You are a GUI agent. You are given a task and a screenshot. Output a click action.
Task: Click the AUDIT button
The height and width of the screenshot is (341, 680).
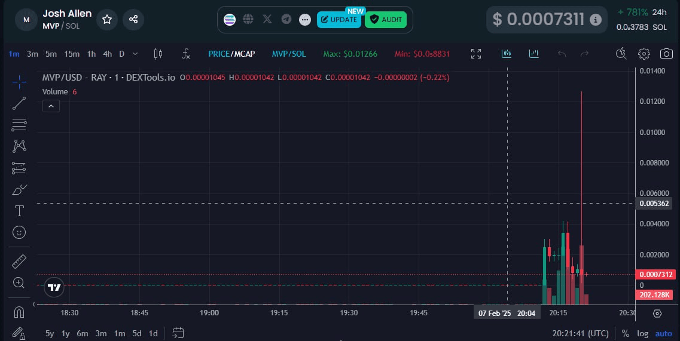[386, 20]
